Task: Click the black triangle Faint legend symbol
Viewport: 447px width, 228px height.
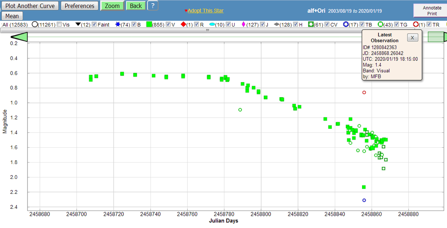Action: click(78, 25)
